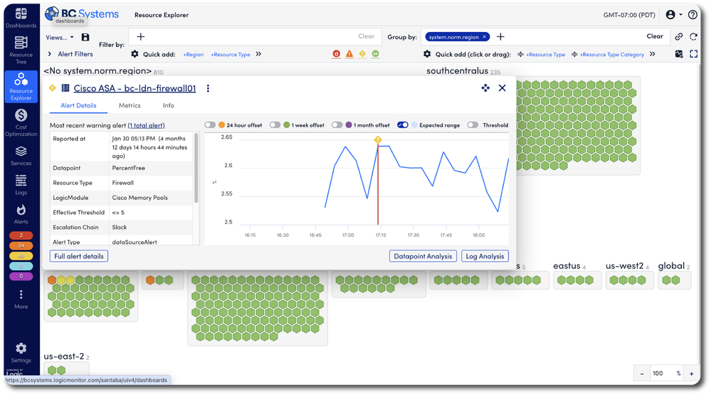Image resolution: width=711 pixels, height=395 pixels.
Task: Click the Full alert details button
Action: 79,256
